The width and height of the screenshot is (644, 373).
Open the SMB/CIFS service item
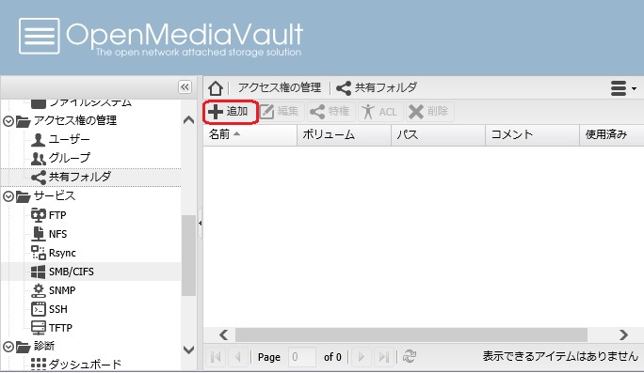coord(72,272)
